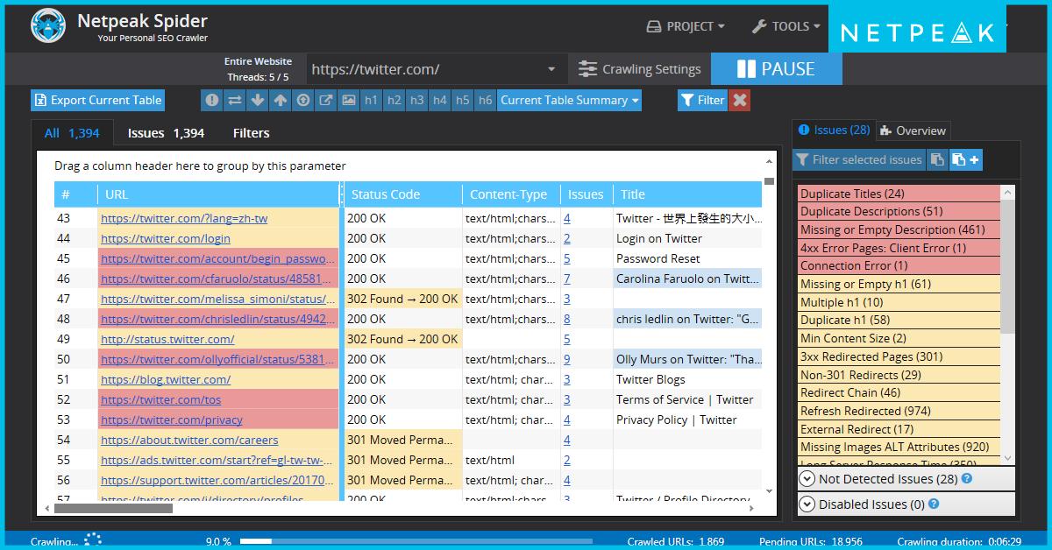Select the Redirect Chain (46) issue

899,392
